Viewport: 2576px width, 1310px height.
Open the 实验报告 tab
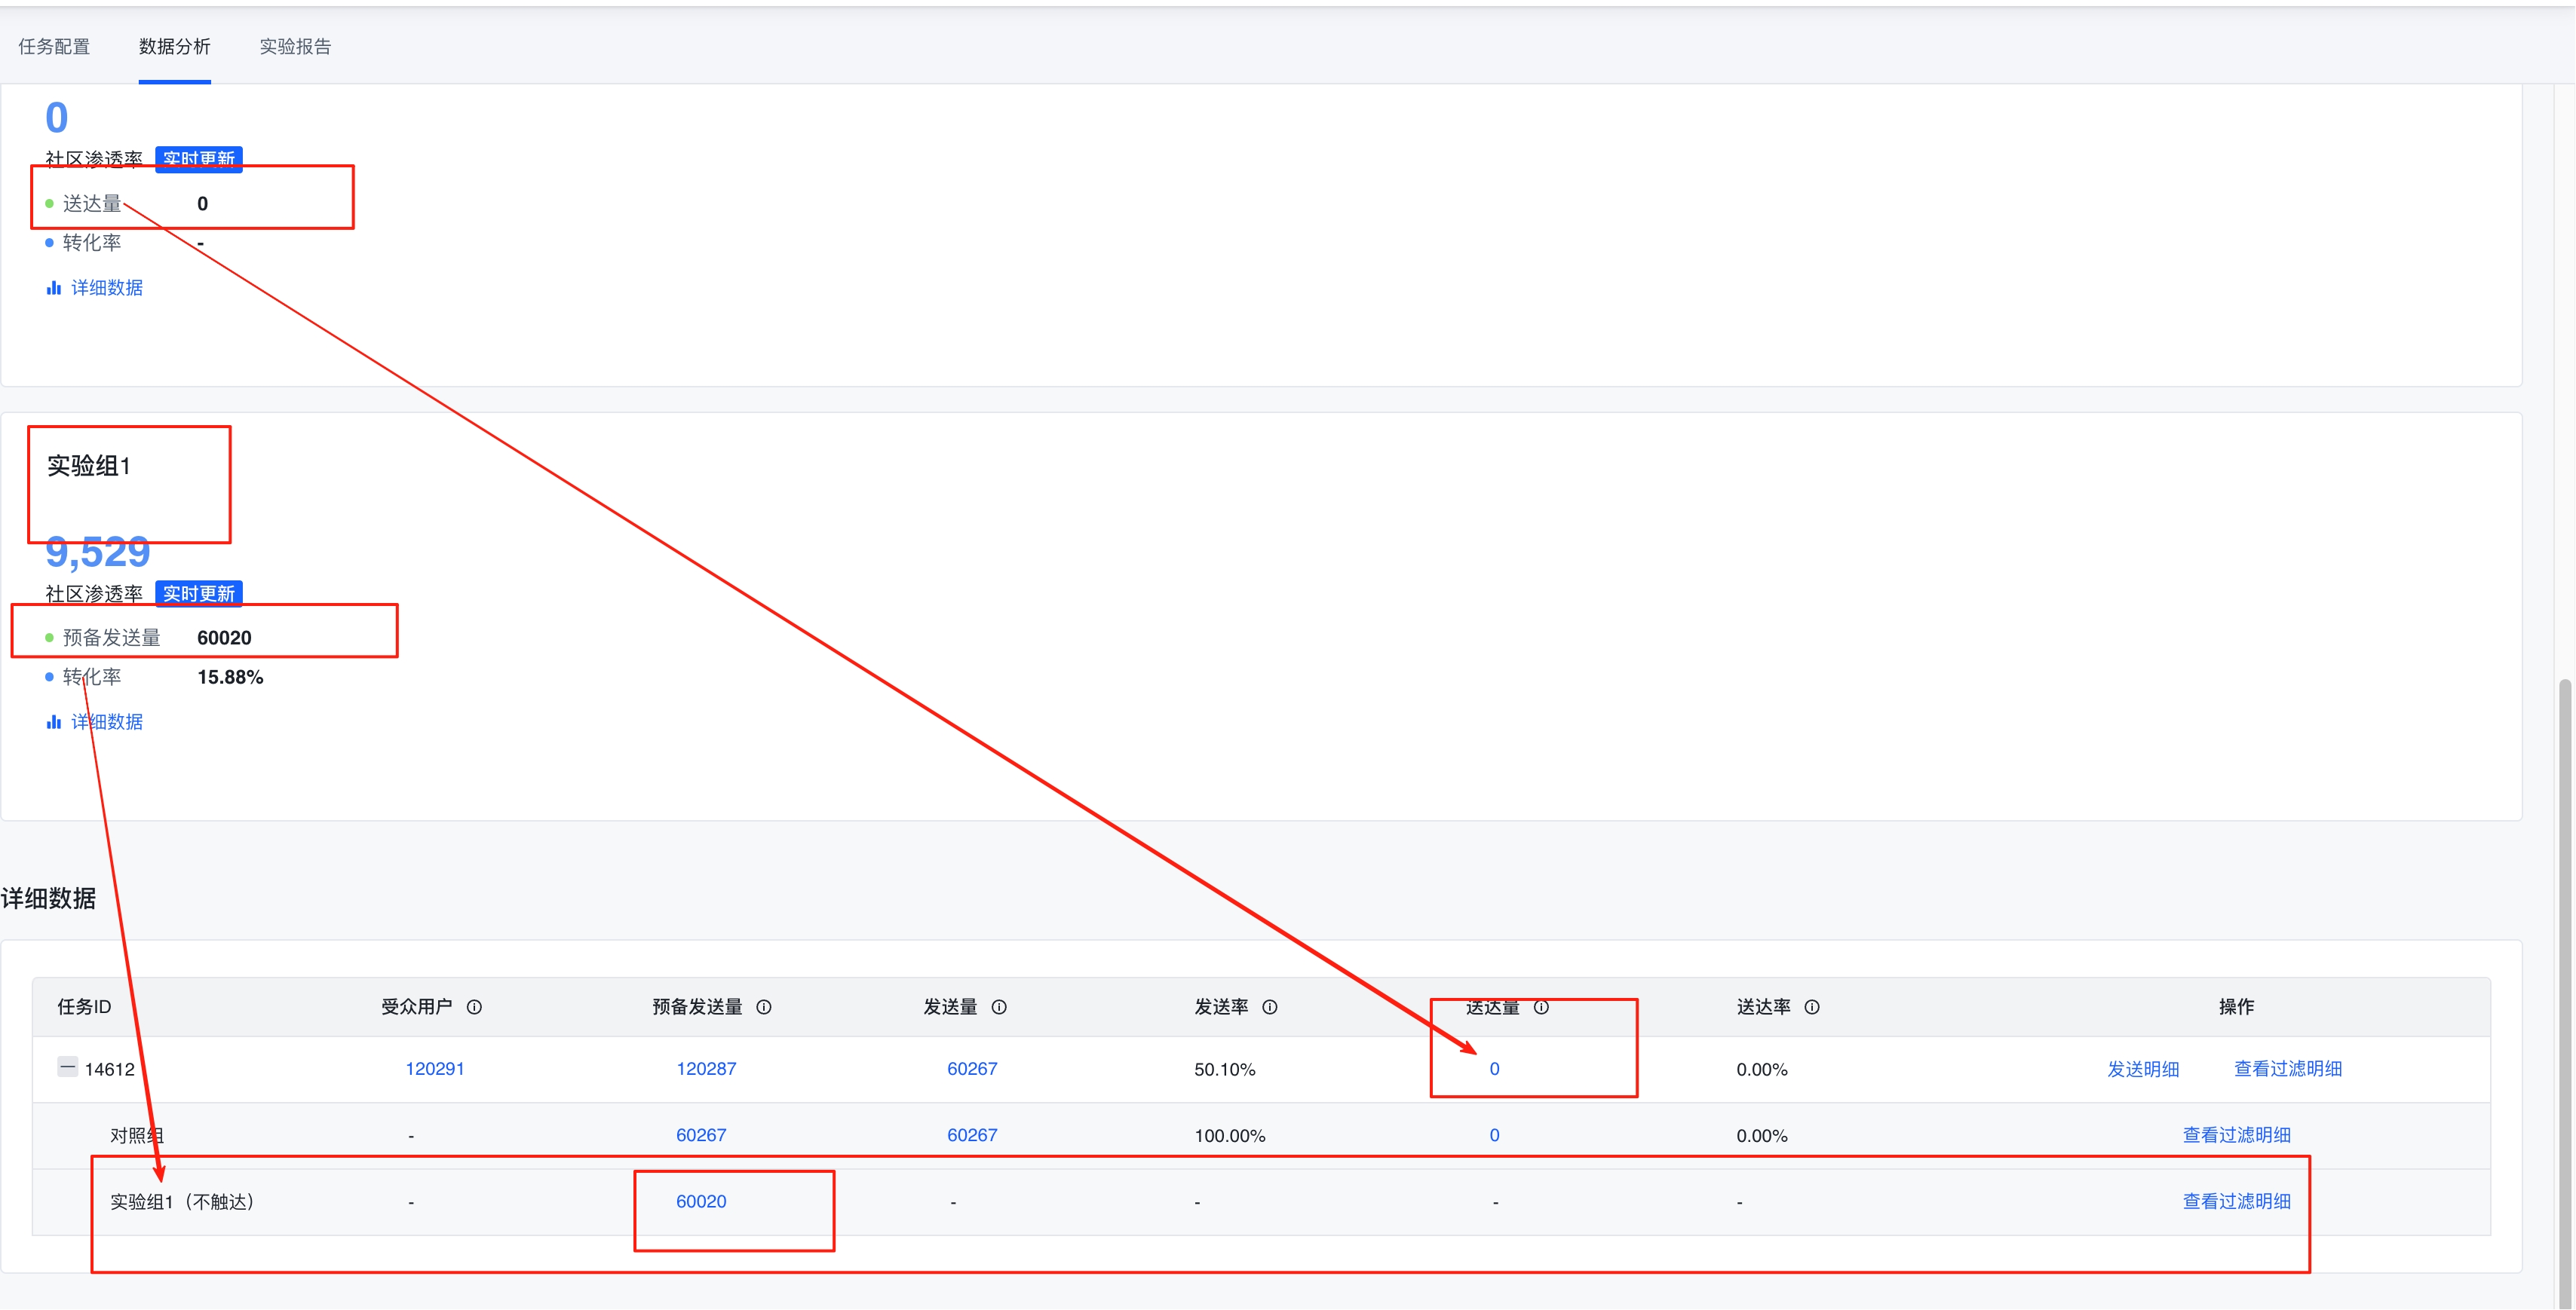[295, 46]
